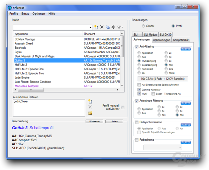209x170 pixels.
Task: Open the Profile menu
Action: coord(14,14)
